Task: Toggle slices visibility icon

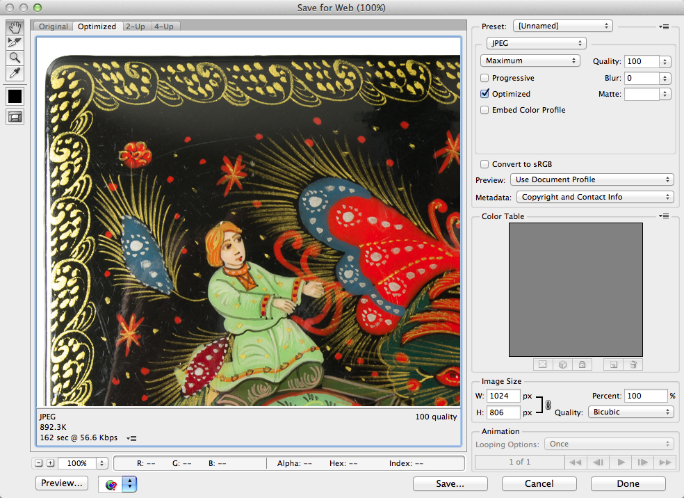Action: 15,117
